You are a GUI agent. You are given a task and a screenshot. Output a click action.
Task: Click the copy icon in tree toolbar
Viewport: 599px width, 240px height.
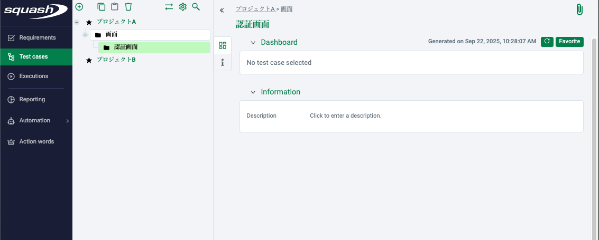click(x=101, y=6)
